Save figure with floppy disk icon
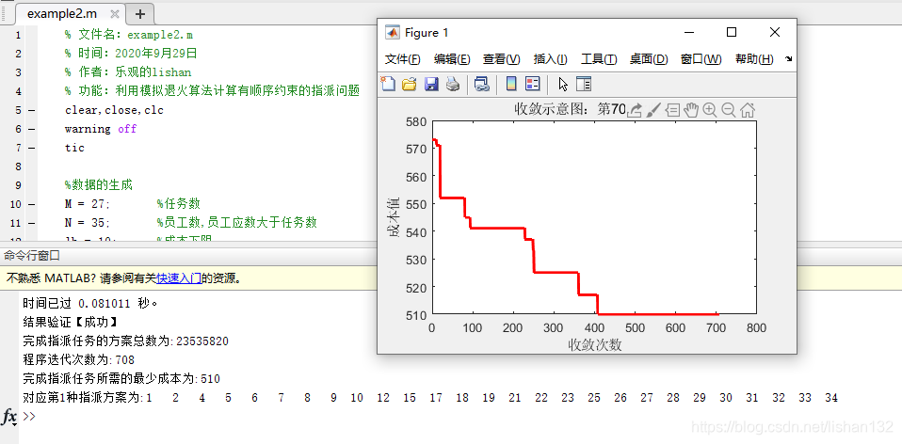The height and width of the screenshot is (444, 902). point(431,85)
